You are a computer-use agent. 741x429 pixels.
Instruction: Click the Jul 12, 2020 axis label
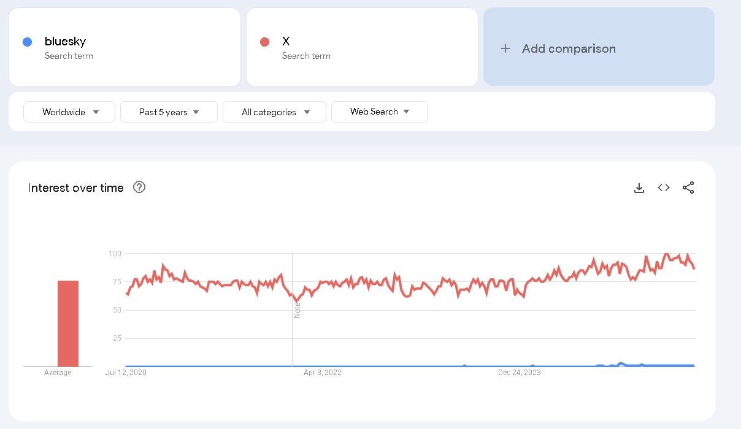(x=126, y=372)
